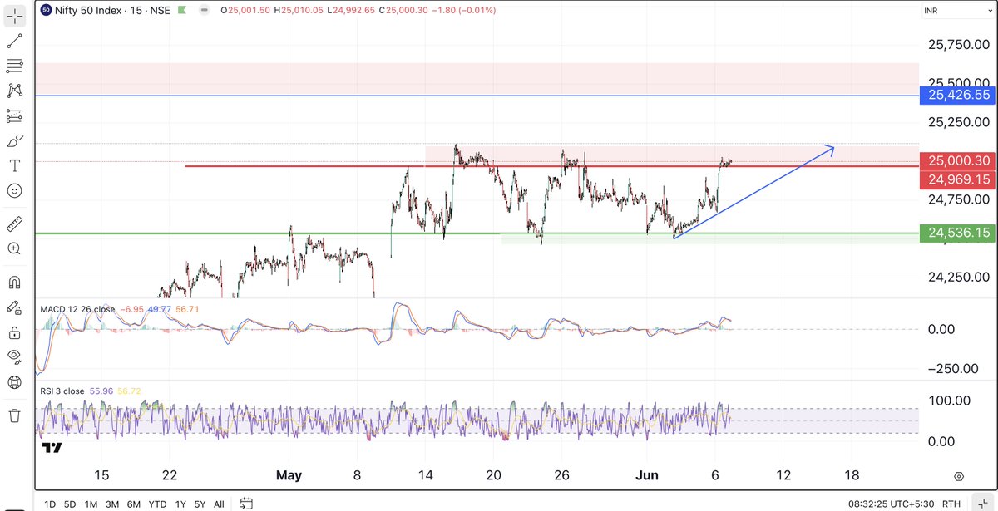This screenshot has height=511, width=998.
Task: Lock all drawings on chart
Action: (x=14, y=332)
